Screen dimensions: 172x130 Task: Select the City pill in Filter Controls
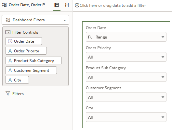coord(17,80)
